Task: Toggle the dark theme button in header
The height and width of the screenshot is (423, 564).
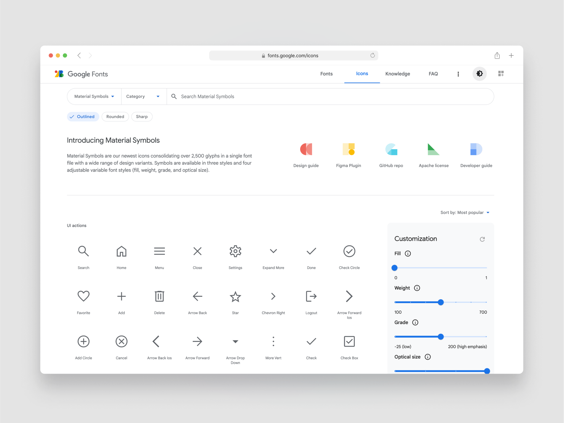Action: [x=479, y=74]
